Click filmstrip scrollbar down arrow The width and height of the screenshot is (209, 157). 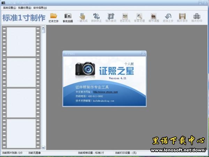[43, 147]
